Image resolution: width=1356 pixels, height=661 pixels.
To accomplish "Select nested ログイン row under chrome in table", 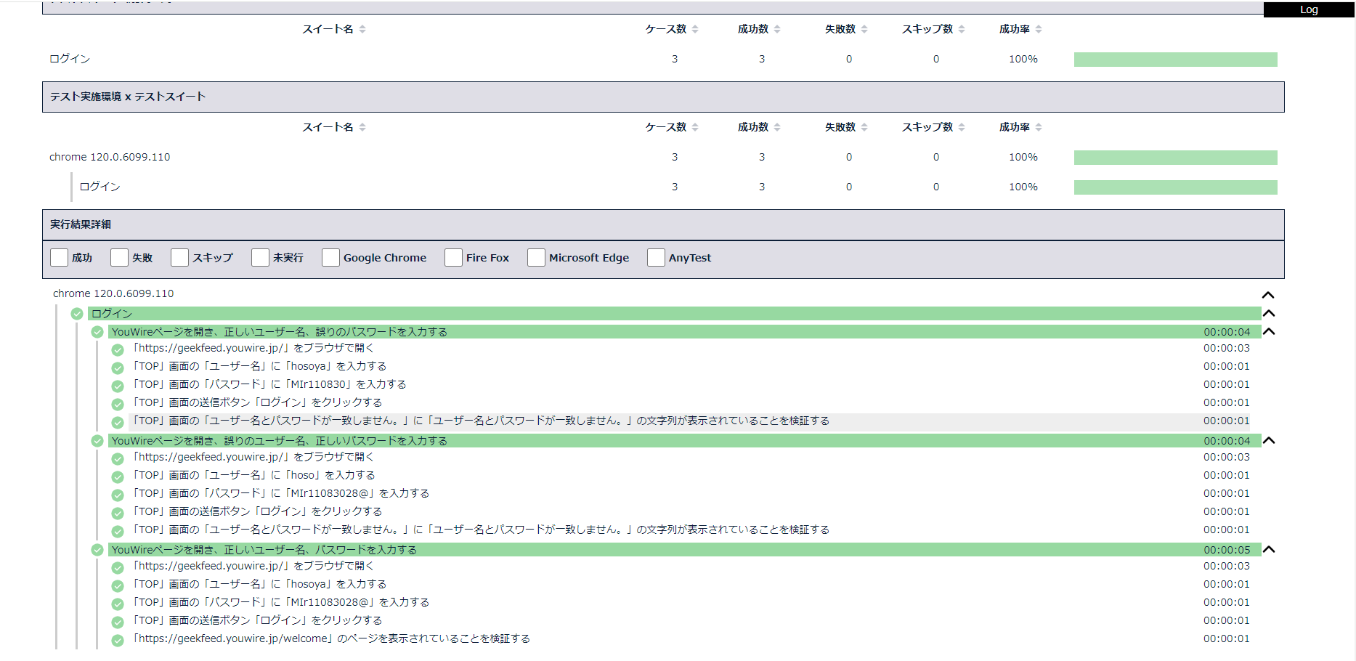I will coord(663,187).
